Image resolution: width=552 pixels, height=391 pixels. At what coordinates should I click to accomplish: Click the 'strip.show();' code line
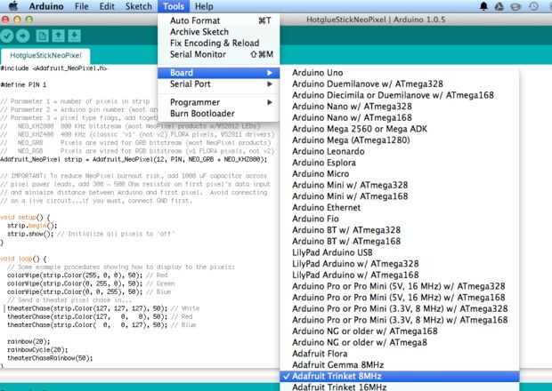30,234
